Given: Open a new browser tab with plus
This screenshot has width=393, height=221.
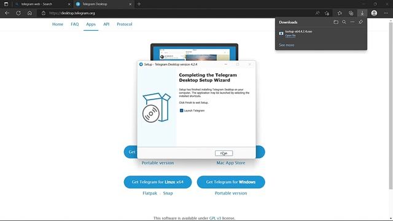Looking at the screenshot, I should (139, 4).
